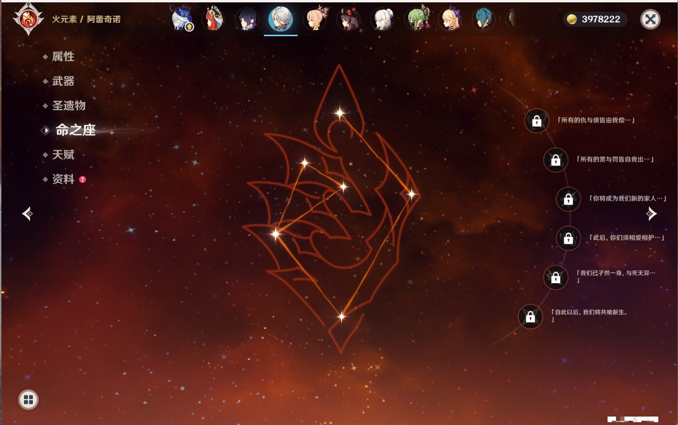Viewport: 678px width, 425px height.
Task: Select the blonde avatar with the purple bow
Action: pyautogui.click(x=451, y=19)
